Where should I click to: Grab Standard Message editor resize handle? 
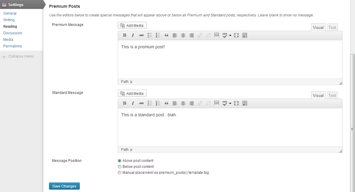[x=341, y=151]
